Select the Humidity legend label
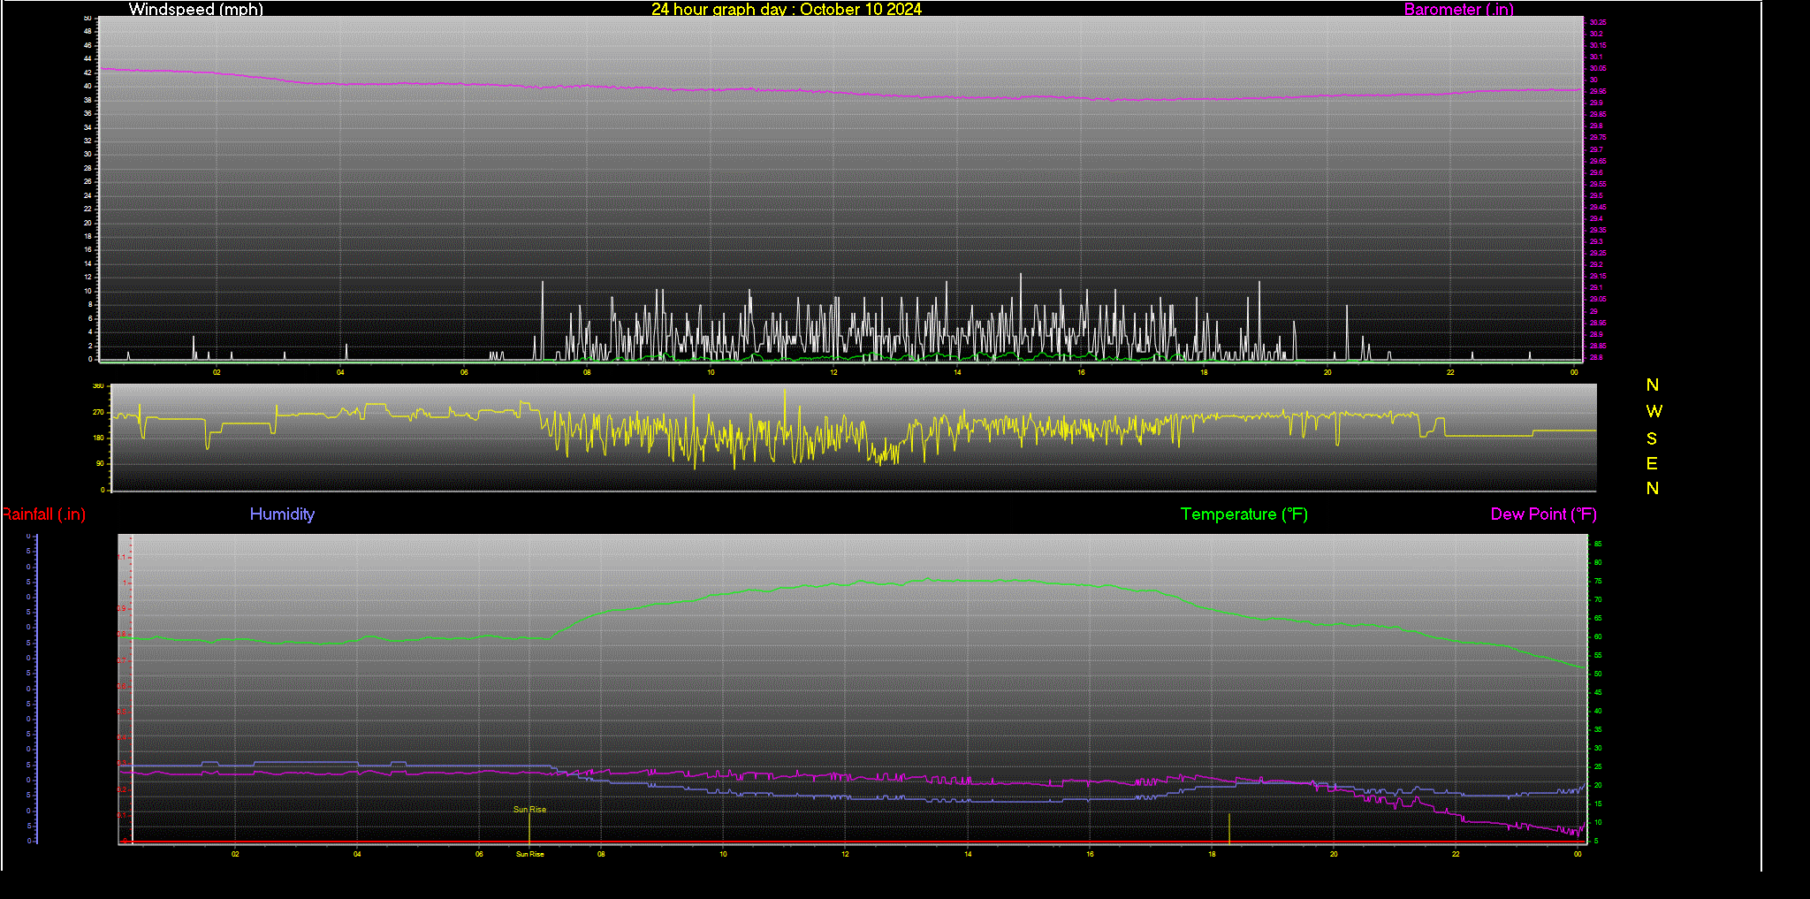 coord(282,514)
